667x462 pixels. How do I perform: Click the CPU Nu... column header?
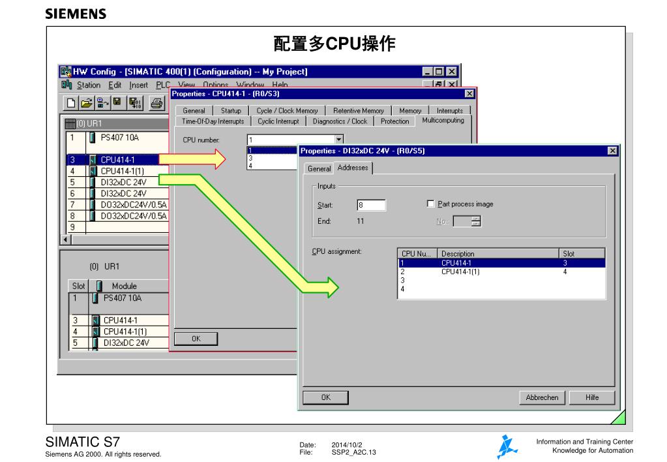click(417, 254)
